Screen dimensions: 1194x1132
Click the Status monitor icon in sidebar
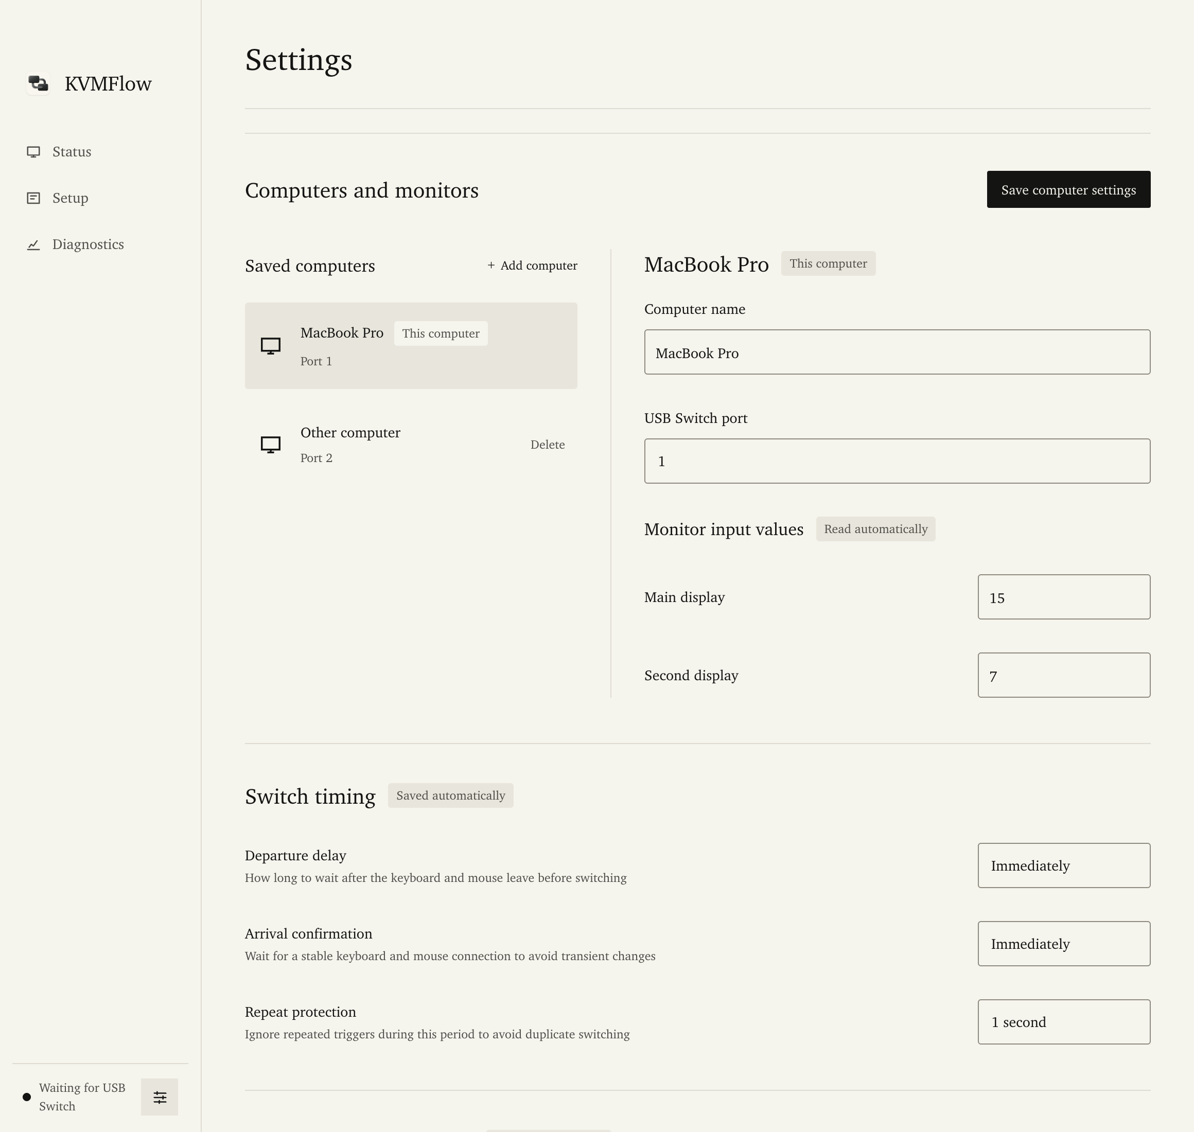(x=34, y=152)
